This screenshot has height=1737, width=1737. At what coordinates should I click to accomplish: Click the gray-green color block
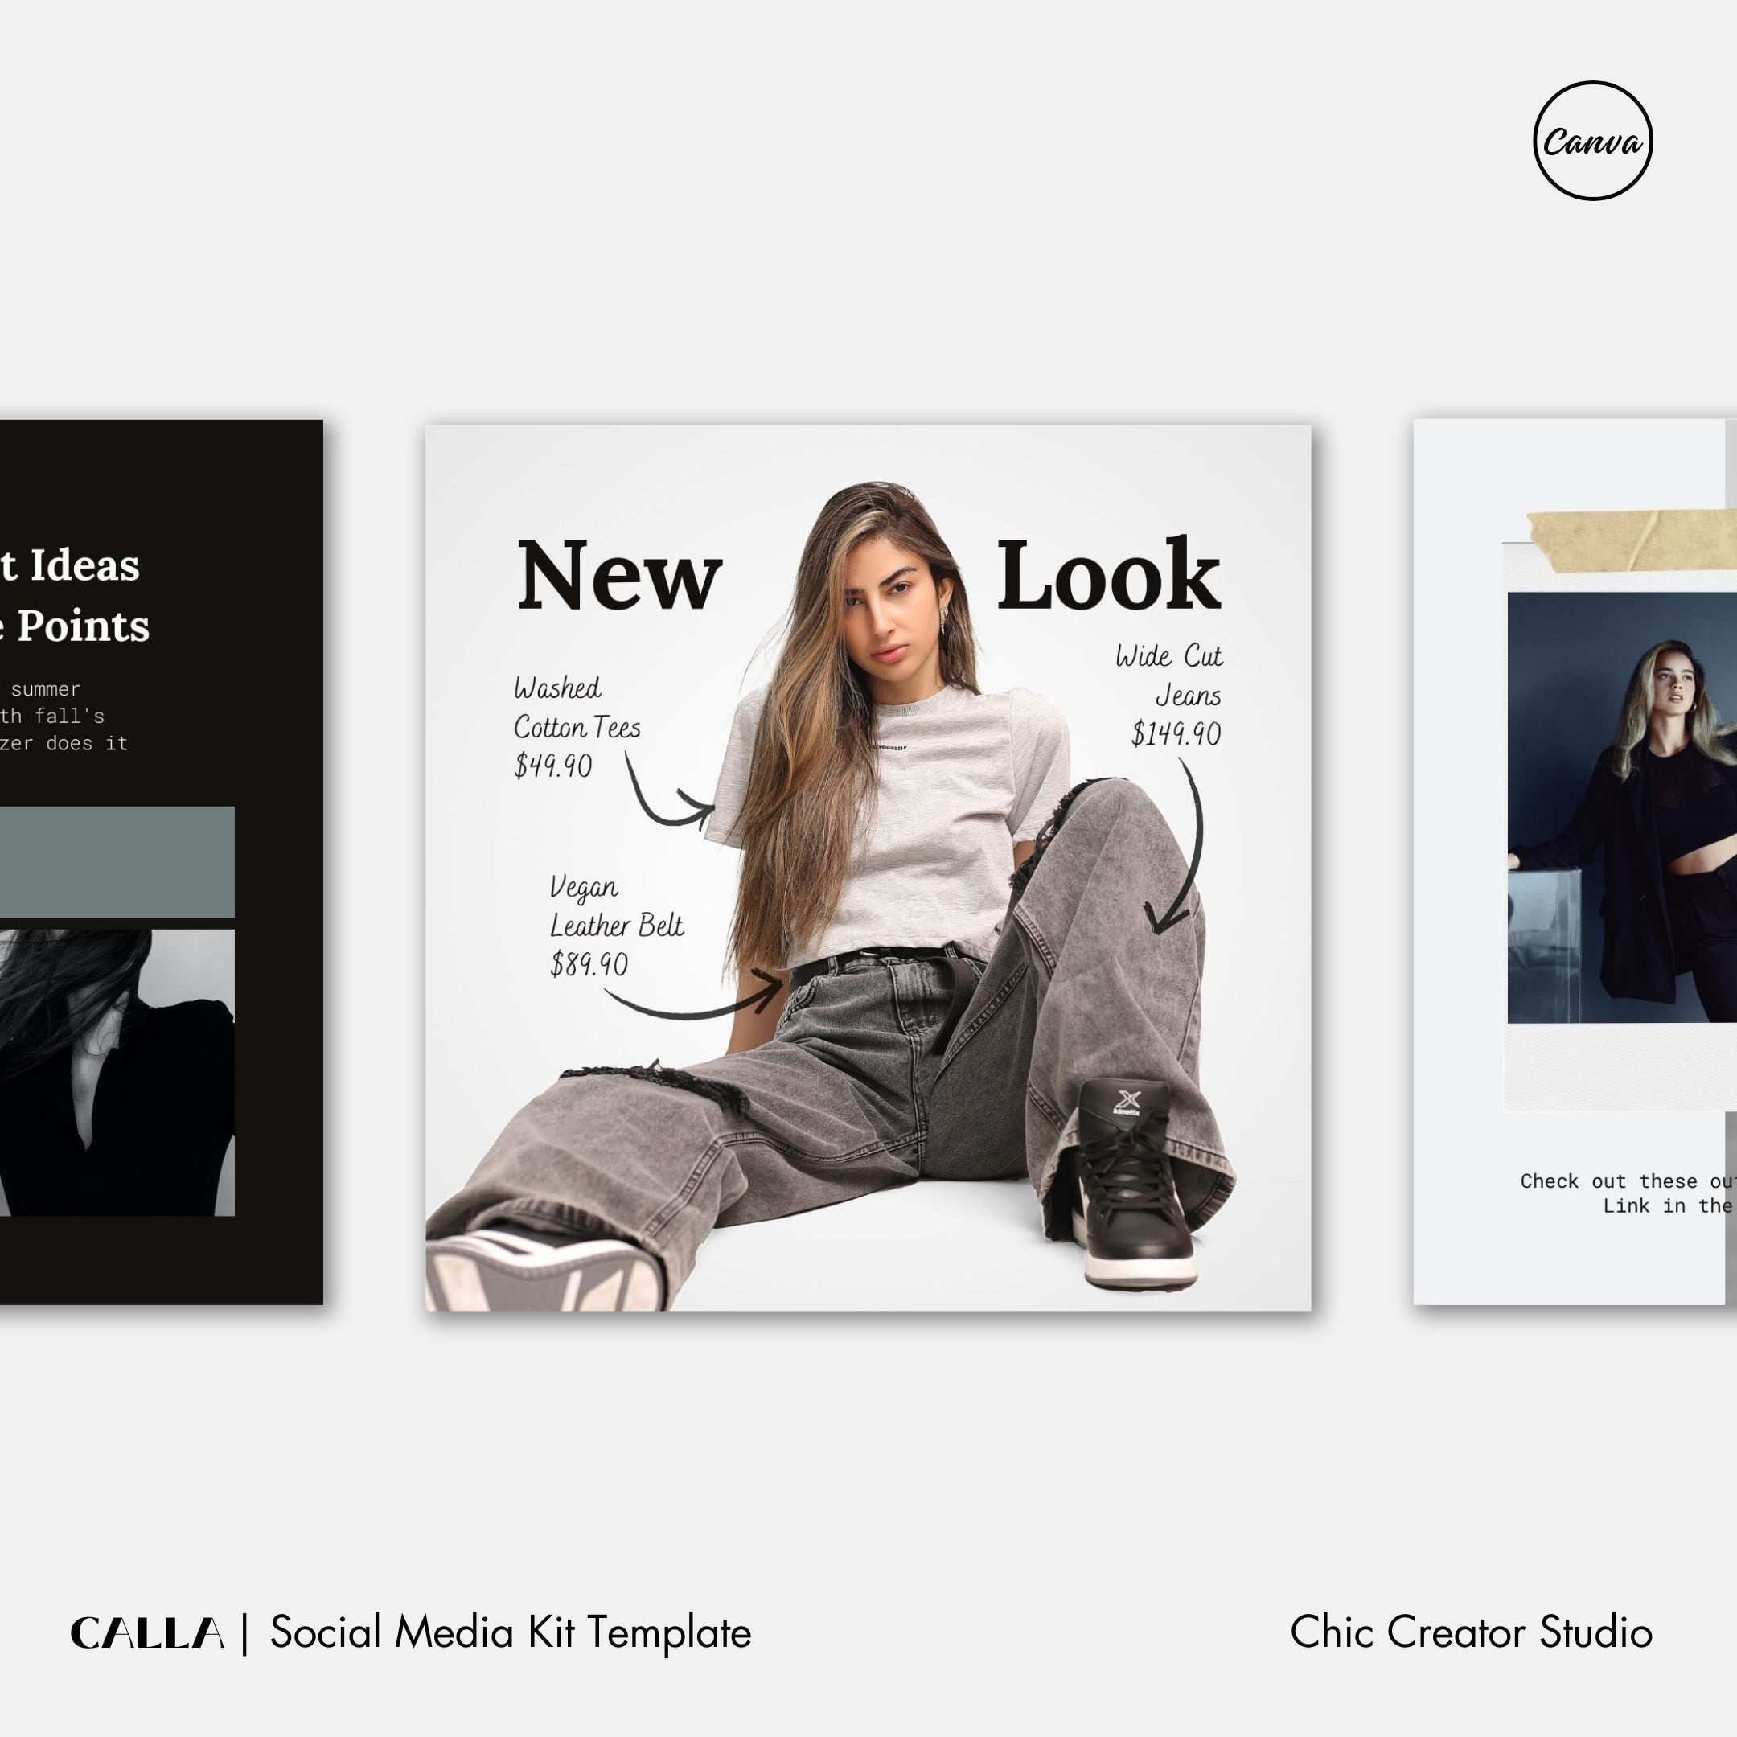(117, 861)
